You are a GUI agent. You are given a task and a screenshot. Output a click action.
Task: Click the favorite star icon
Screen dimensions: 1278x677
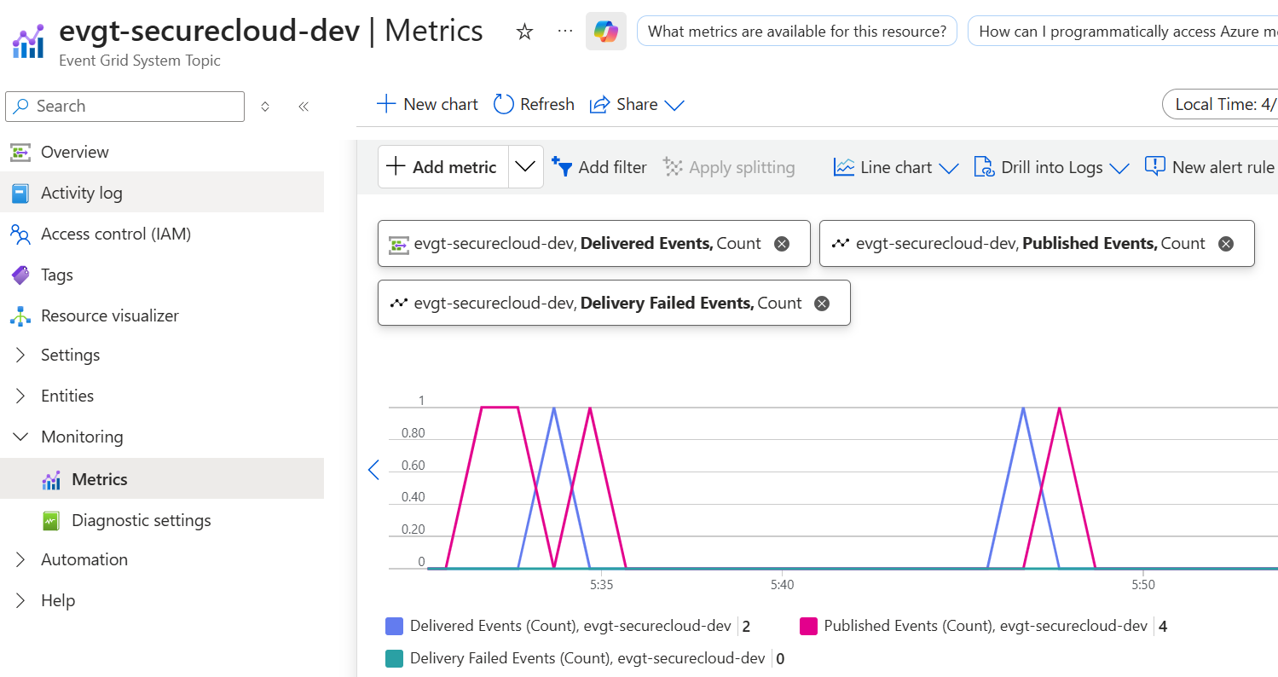coord(525,32)
